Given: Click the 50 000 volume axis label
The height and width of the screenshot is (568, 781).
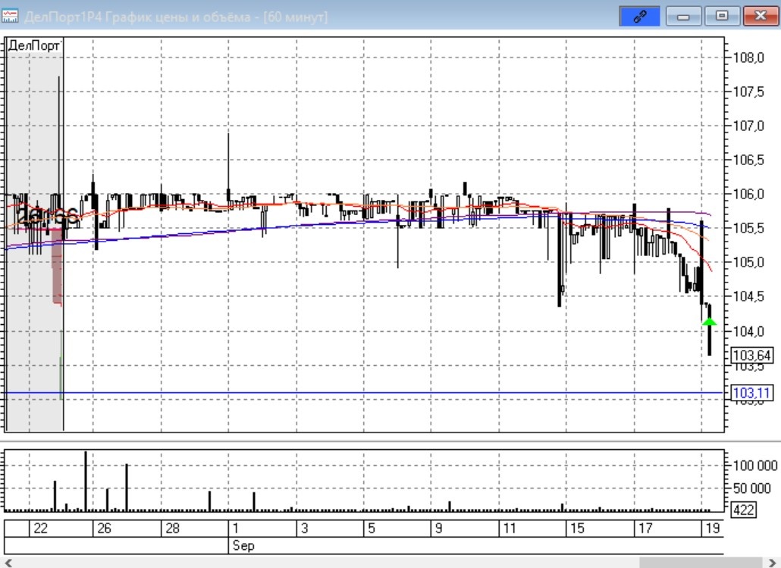Looking at the screenshot, I should 751,488.
